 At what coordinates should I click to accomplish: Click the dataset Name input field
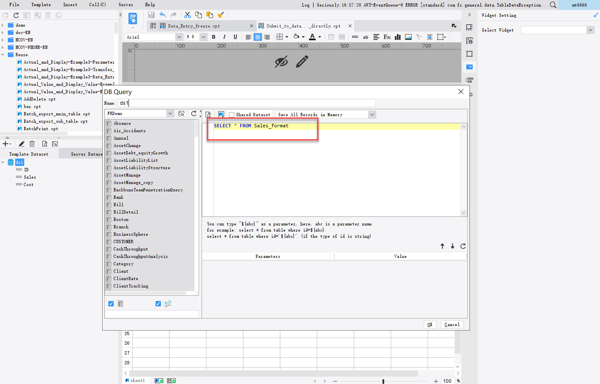(x=247, y=103)
